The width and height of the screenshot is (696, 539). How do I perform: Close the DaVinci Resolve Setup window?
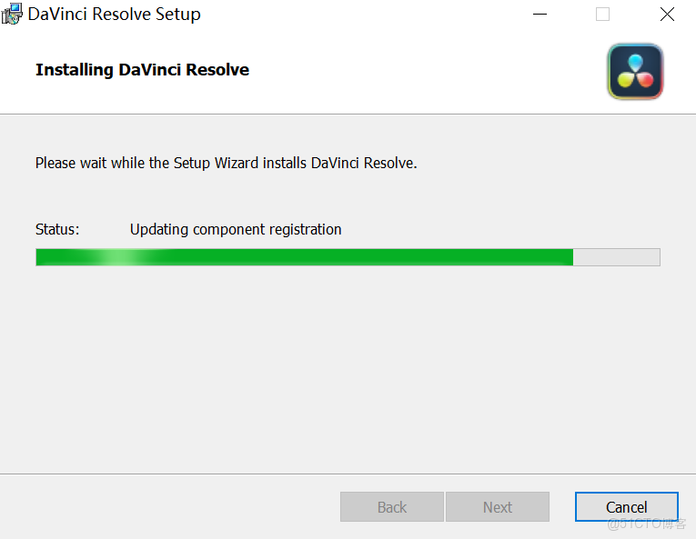[x=667, y=15]
